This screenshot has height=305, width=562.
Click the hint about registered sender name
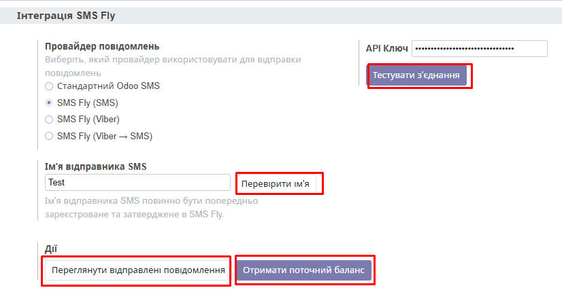tap(151, 208)
